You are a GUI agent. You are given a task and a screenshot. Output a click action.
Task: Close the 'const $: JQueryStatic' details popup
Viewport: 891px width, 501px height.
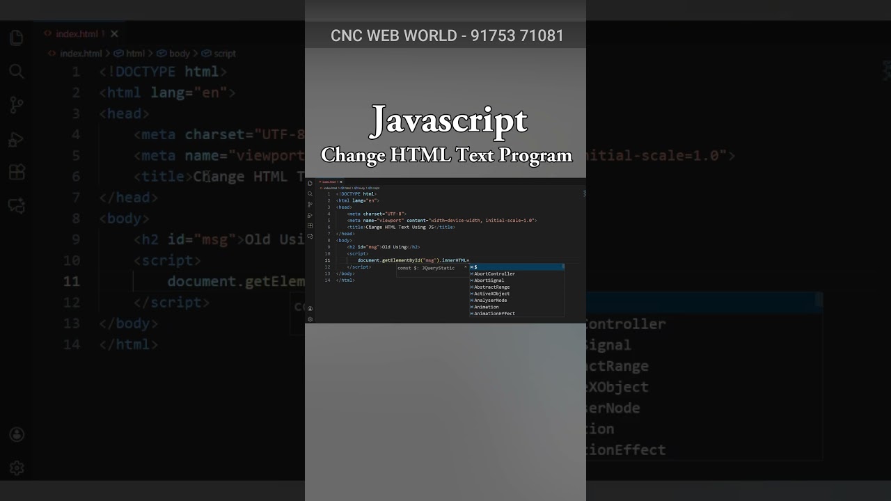465,267
